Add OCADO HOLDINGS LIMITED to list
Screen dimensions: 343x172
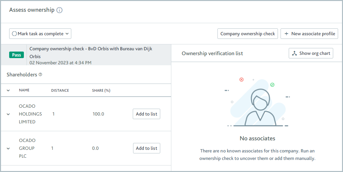[x=146, y=114]
